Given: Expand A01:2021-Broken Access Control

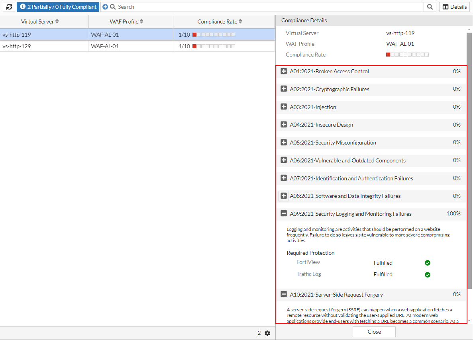Looking at the screenshot, I should 284,71.
